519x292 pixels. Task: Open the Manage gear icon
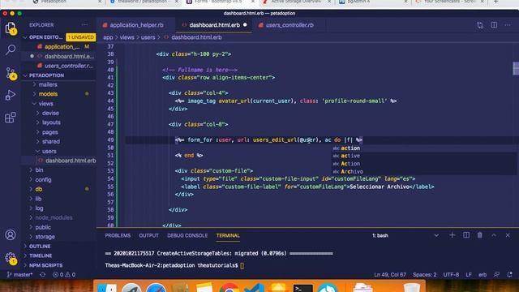(11, 258)
